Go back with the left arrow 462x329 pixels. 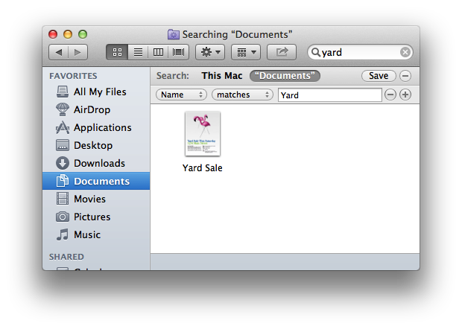click(58, 52)
